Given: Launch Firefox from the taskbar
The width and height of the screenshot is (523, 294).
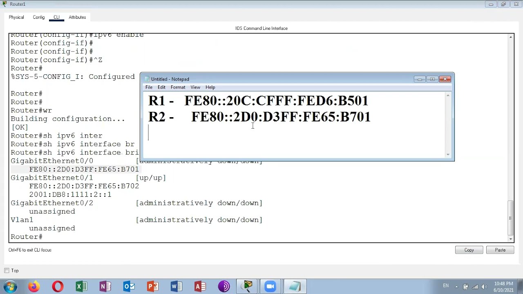Looking at the screenshot, I should click(x=34, y=286).
